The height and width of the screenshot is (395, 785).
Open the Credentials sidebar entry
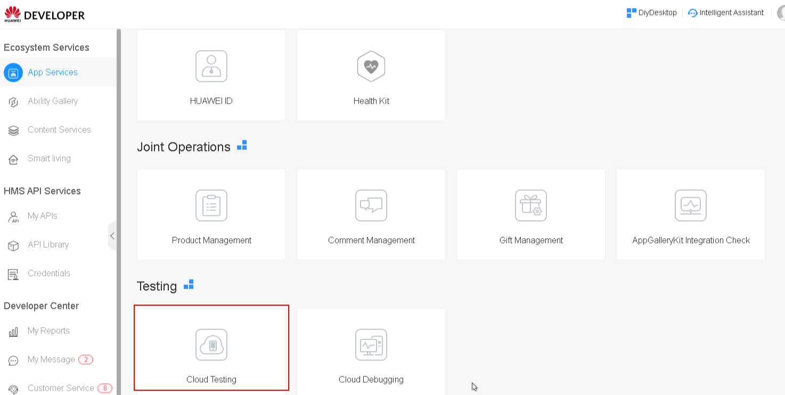tap(49, 273)
